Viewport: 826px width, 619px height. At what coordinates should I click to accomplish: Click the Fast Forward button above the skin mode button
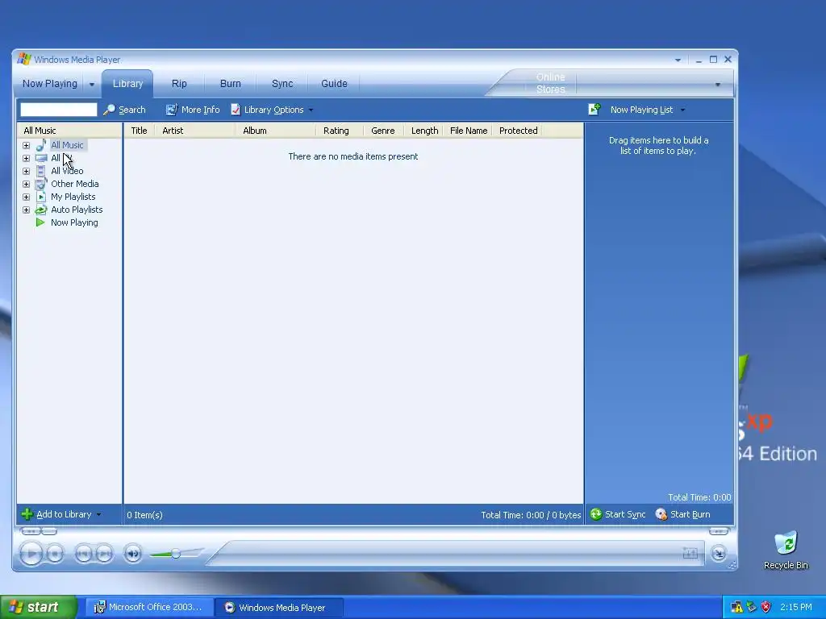719,532
